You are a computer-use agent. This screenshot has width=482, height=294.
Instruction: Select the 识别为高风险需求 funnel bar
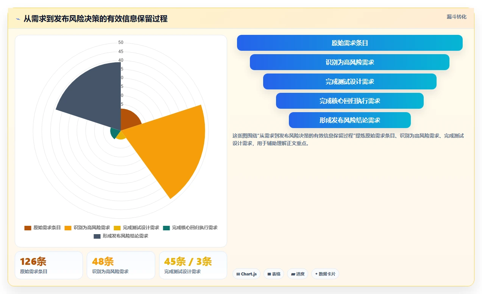[349, 62]
